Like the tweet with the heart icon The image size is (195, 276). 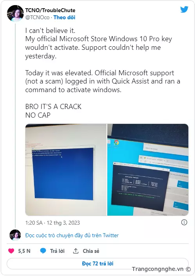pos(11,251)
